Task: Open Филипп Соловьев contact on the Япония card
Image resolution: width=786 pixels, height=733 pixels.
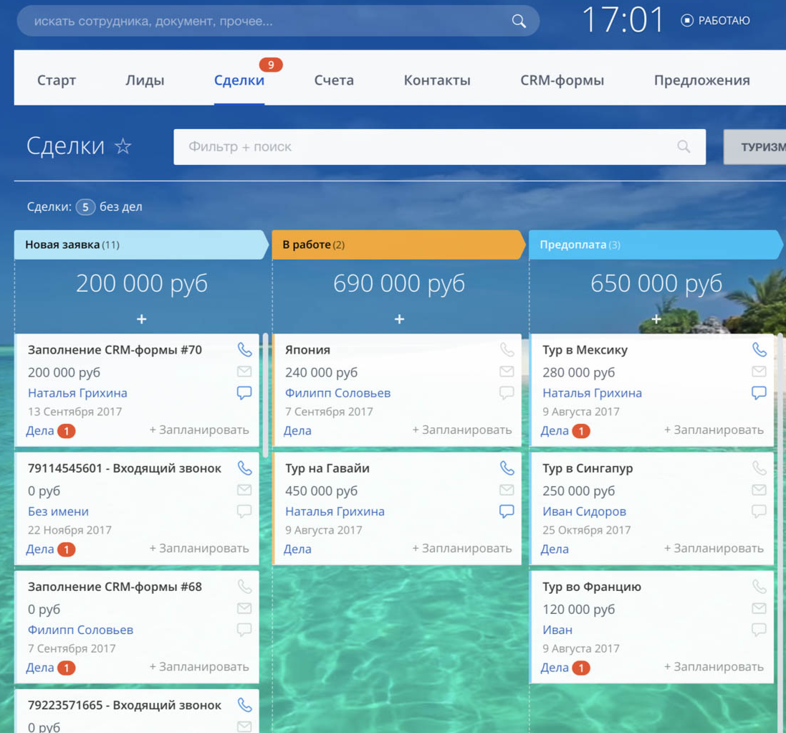Action: [x=338, y=393]
